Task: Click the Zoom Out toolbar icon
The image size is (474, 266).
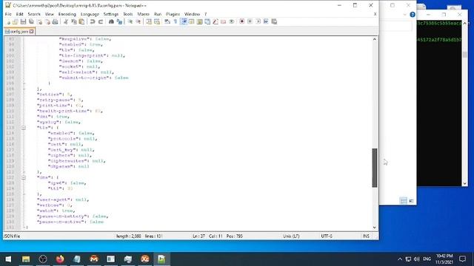Action: [138, 21]
